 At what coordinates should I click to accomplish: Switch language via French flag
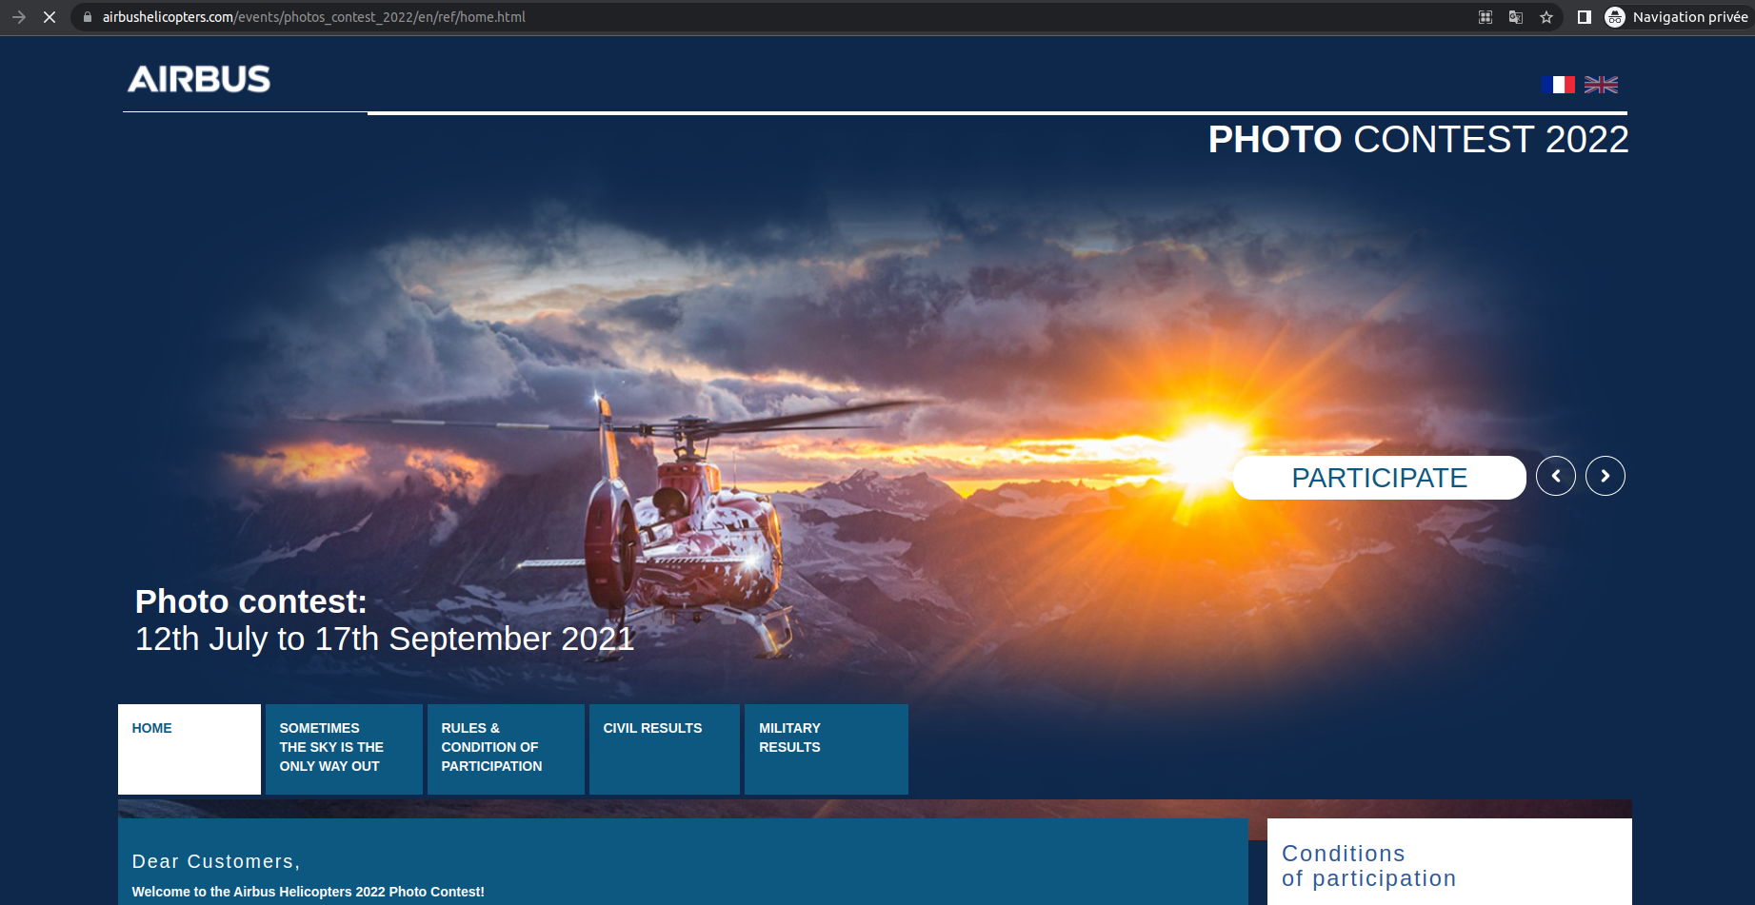pos(1559,85)
